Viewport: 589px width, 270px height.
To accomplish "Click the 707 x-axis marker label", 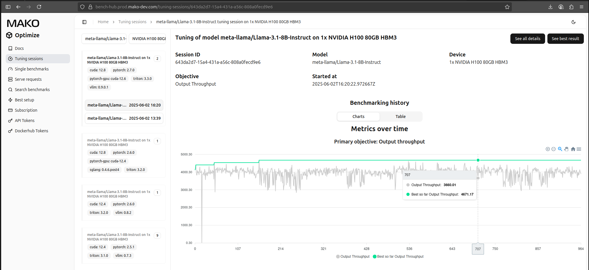I will coord(478,249).
